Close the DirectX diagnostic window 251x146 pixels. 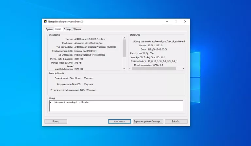coord(185,21)
